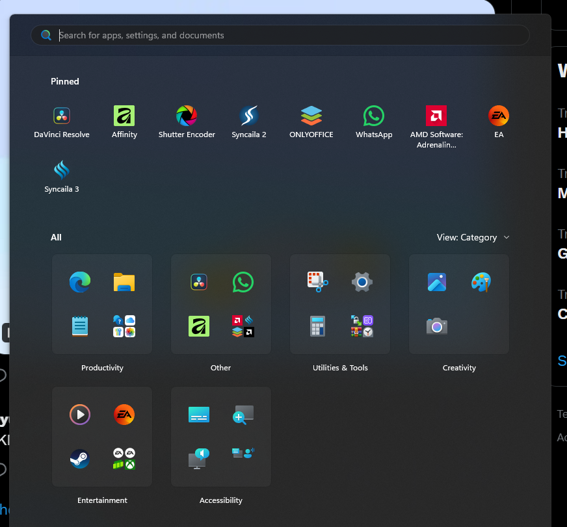
Task: Select the Productivity category label
Action: [x=102, y=368]
